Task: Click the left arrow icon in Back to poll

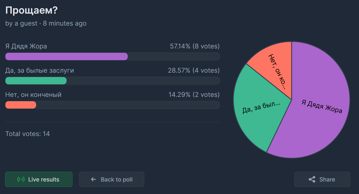Action: (x=93, y=179)
